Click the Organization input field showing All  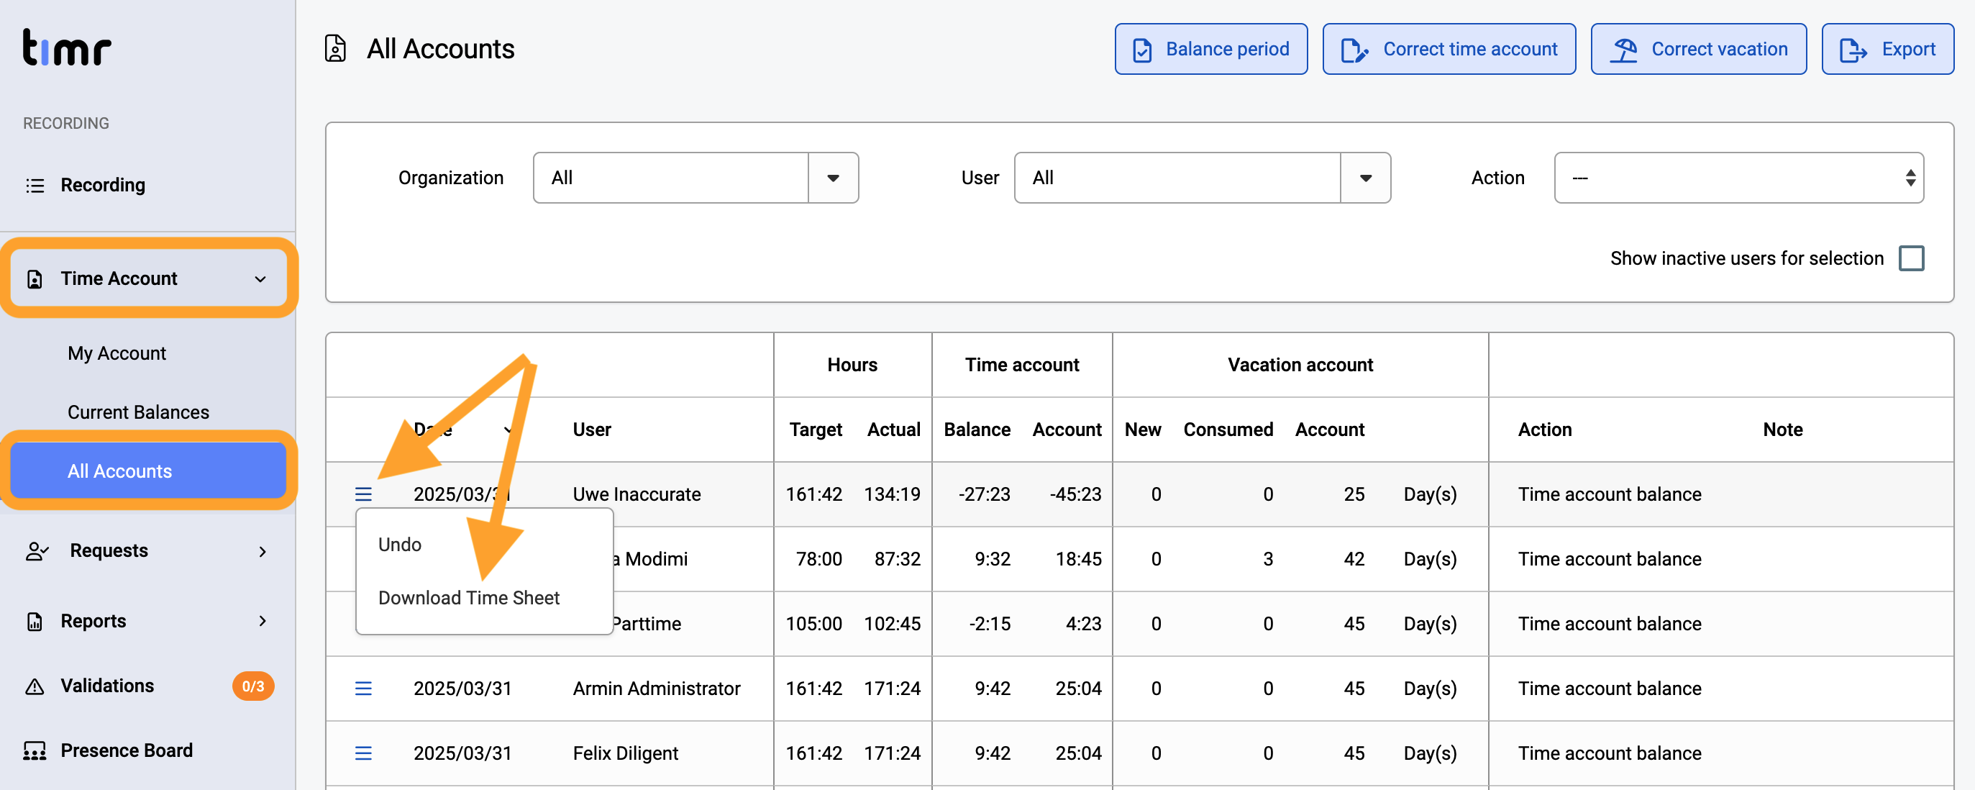pos(671,178)
